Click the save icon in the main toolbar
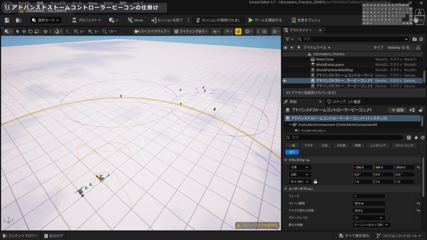 pos(7,20)
